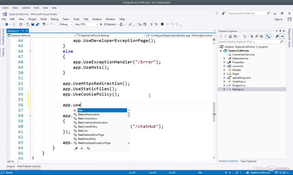Open the Analyze menu
This screenshot has height=175, width=293.
pyautogui.click(x=97, y=19)
